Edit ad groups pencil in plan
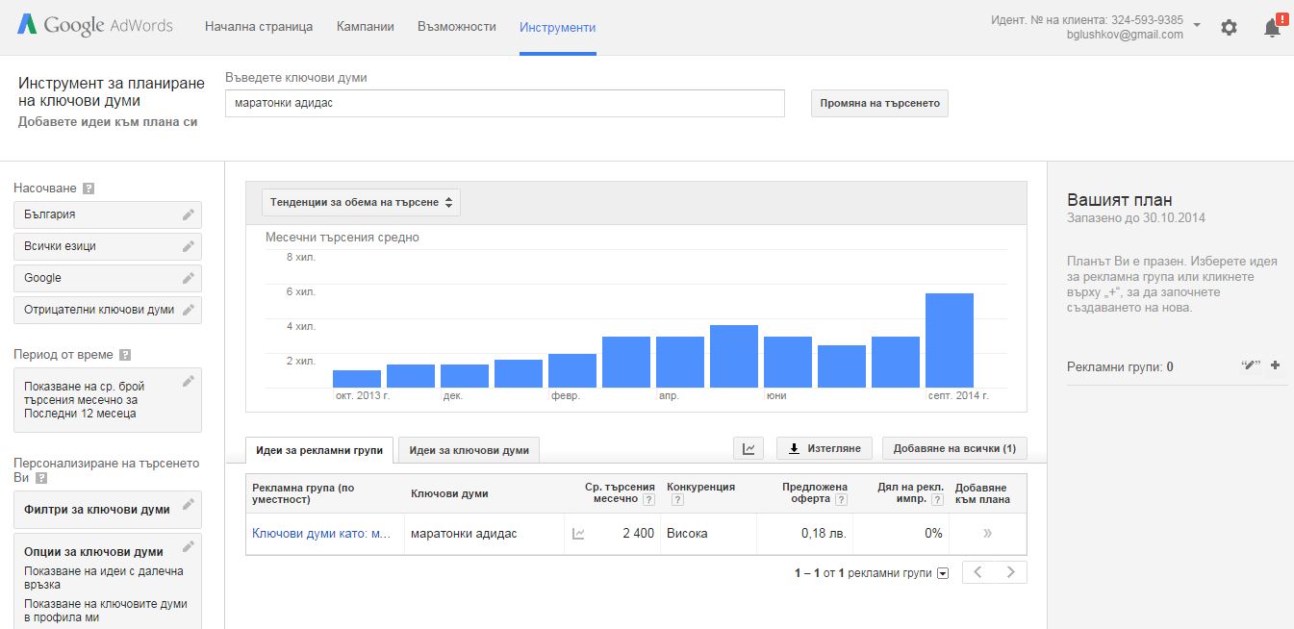1294x629 pixels. [x=1251, y=365]
